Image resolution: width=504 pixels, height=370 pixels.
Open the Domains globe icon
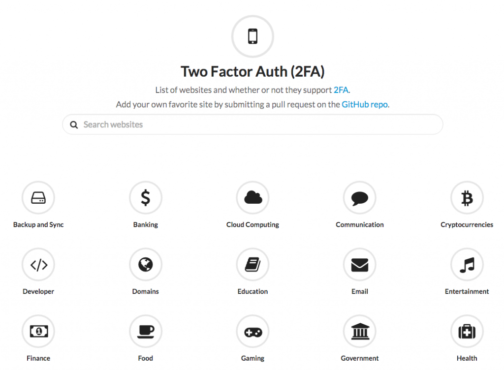pyautogui.click(x=146, y=265)
